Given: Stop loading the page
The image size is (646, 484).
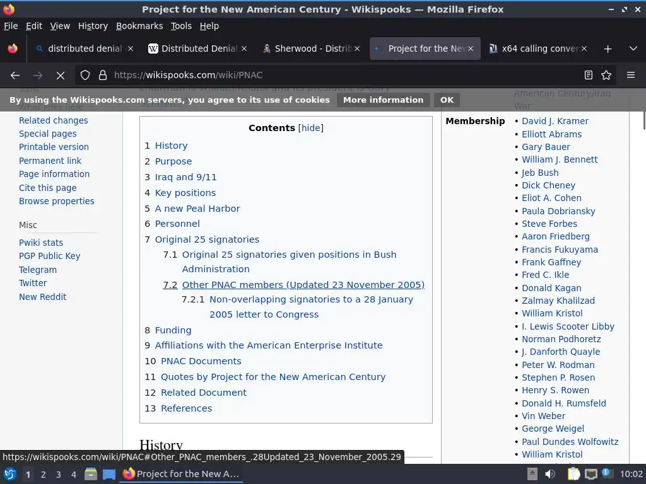Looking at the screenshot, I should tap(60, 75).
